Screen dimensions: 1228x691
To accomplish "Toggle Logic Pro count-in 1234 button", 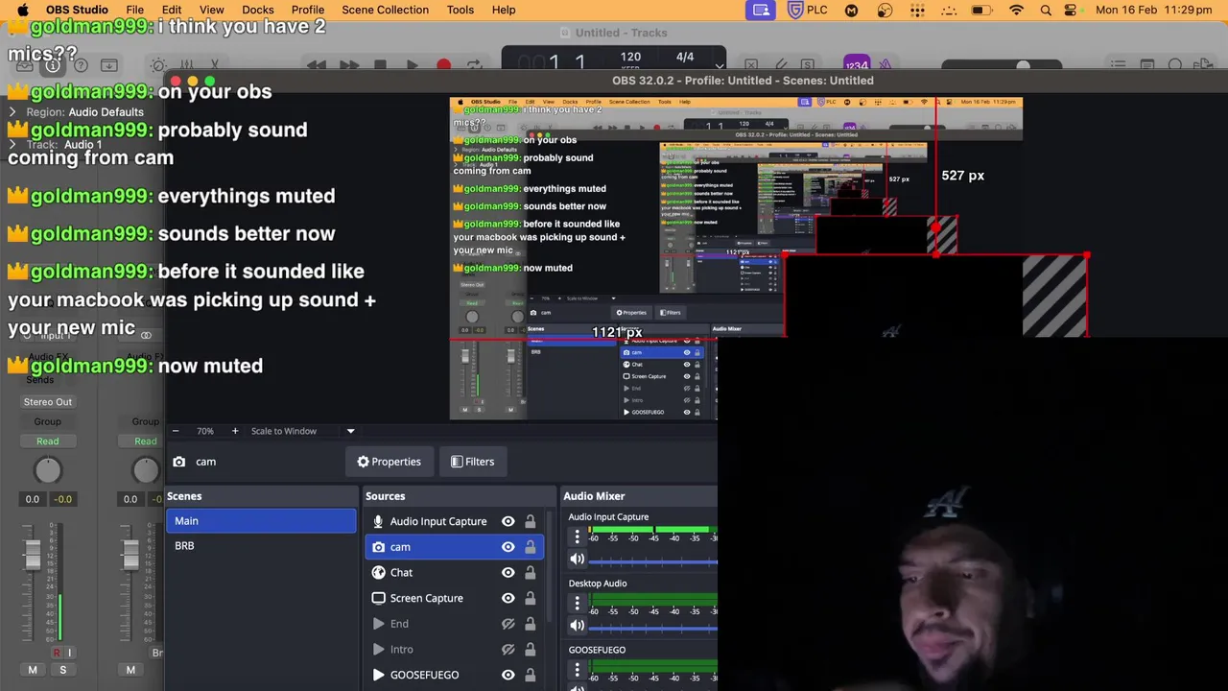I will [857, 65].
